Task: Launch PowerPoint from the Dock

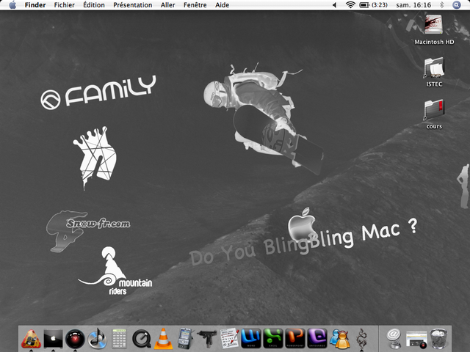Action: click(x=295, y=338)
